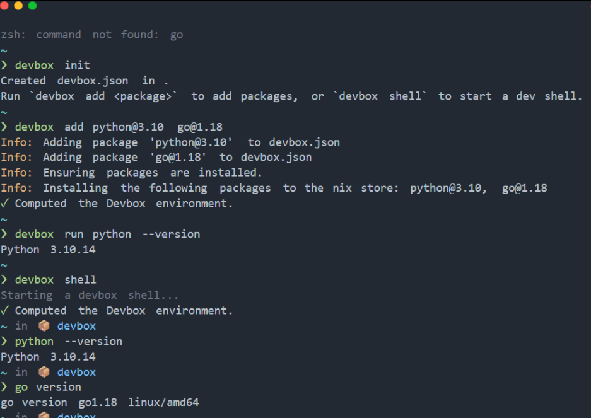Screen dimensions: 591x418
Task: Click the yellow minimize window button
Action: [18, 6]
